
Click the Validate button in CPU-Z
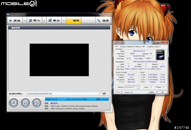tap(151, 92)
